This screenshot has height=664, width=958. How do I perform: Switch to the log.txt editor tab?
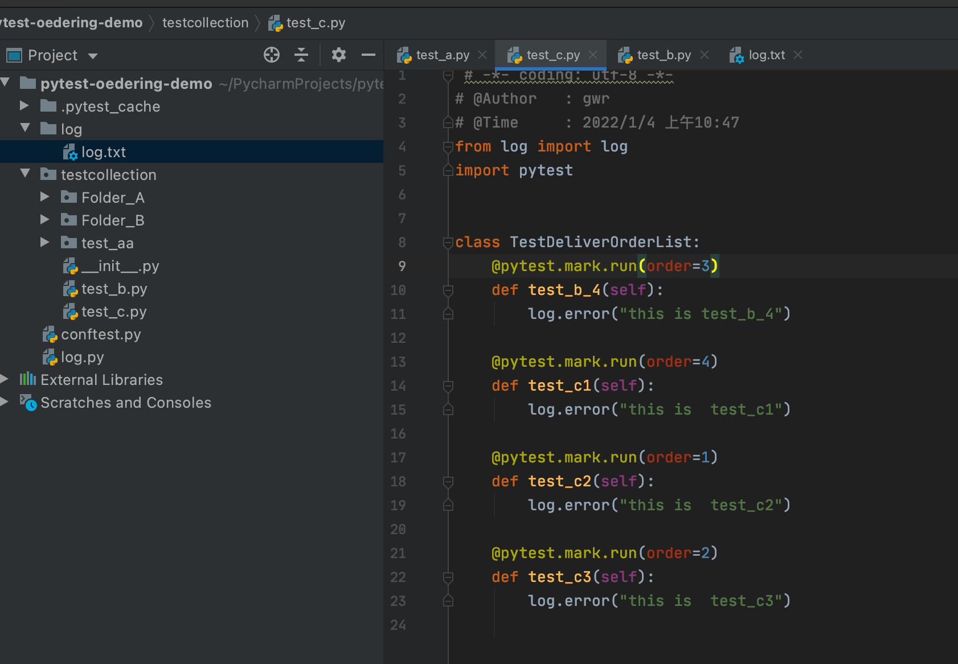(x=766, y=55)
